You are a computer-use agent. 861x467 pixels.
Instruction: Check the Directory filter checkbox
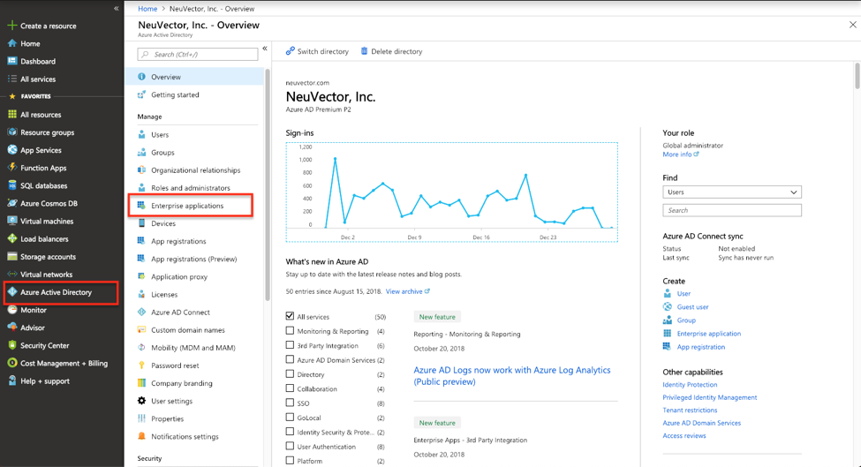(290, 373)
